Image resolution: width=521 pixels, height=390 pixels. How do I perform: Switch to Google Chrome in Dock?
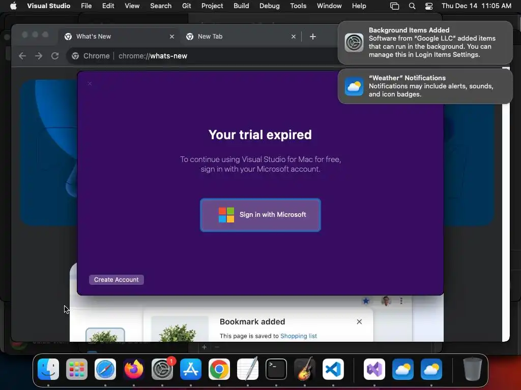click(219, 369)
